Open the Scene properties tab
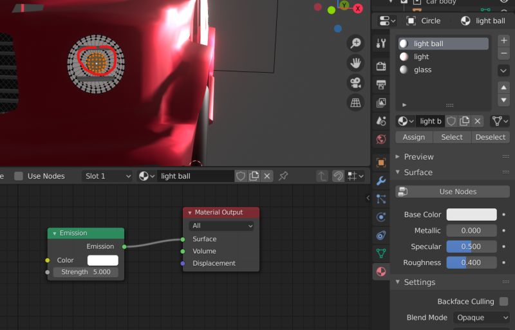The height and width of the screenshot is (330, 515). point(381,121)
